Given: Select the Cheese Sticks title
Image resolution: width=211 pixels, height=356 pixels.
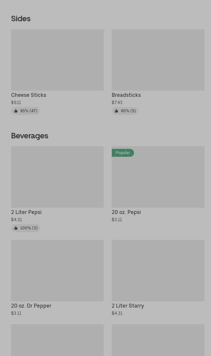Looking at the screenshot, I should [29, 95].
